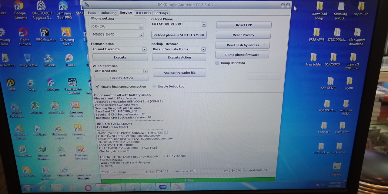Screen dimensions: 388x194
Task: Launch SideSync desktop shortcut
Action: (x=52, y=85)
